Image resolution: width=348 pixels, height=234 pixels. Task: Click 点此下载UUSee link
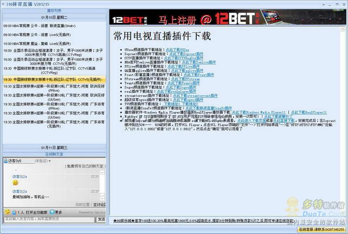177,50
